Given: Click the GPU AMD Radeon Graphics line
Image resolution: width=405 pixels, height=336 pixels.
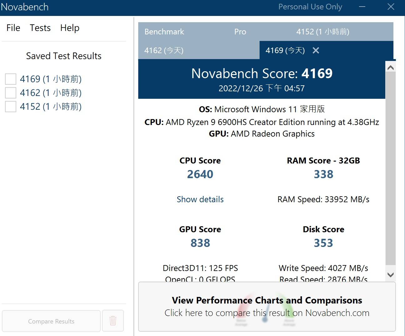Looking at the screenshot, I should point(262,134).
